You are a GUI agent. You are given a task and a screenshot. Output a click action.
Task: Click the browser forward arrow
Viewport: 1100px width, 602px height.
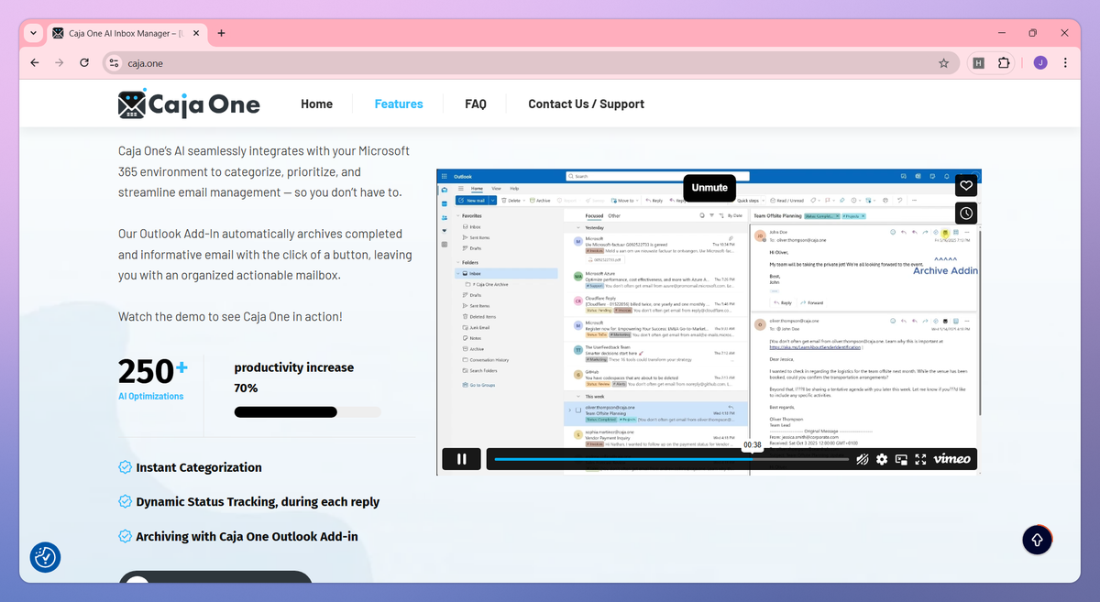click(x=60, y=63)
